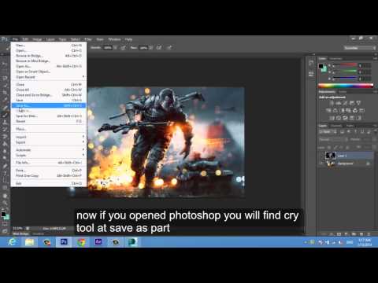Select the Move tool in toolbar

(x=5, y=64)
